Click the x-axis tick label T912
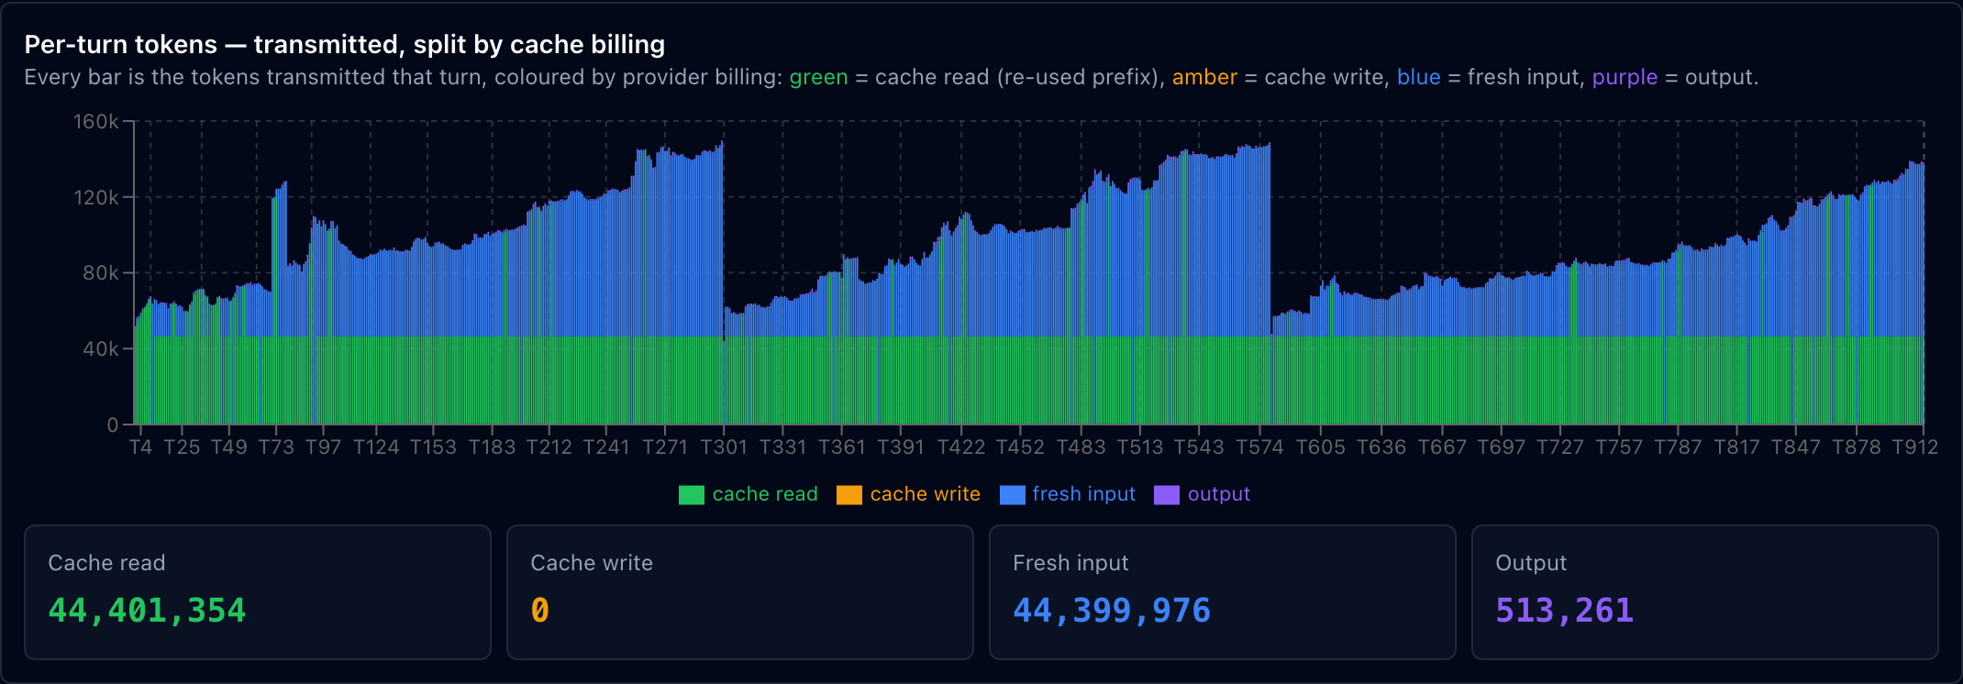The width and height of the screenshot is (1963, 684). click(1915, 447)
